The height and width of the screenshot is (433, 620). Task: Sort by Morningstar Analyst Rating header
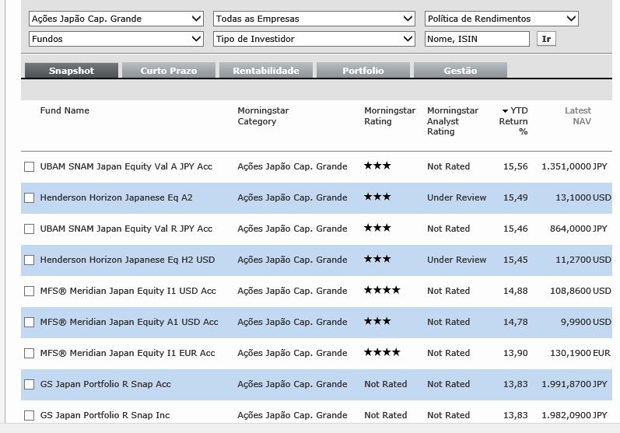(x=452, y=121)
